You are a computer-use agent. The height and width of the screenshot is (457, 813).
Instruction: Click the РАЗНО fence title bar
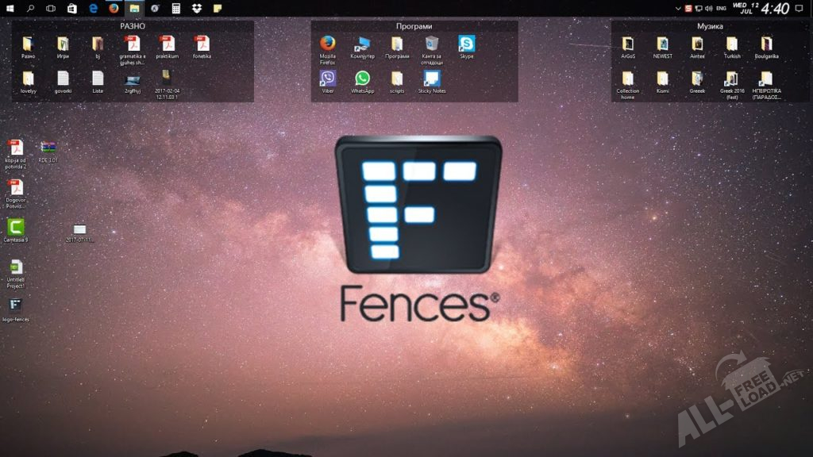coord(133,26)
